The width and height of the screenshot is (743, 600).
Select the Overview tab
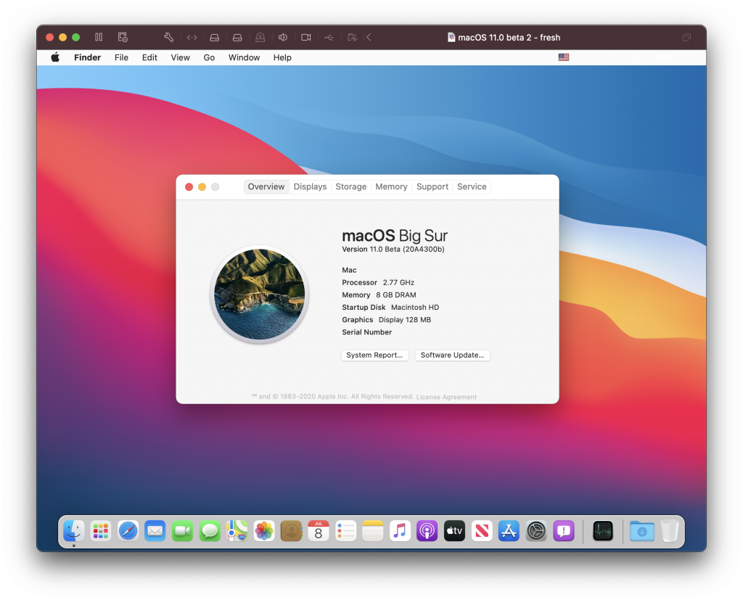(x=266, y=186)
